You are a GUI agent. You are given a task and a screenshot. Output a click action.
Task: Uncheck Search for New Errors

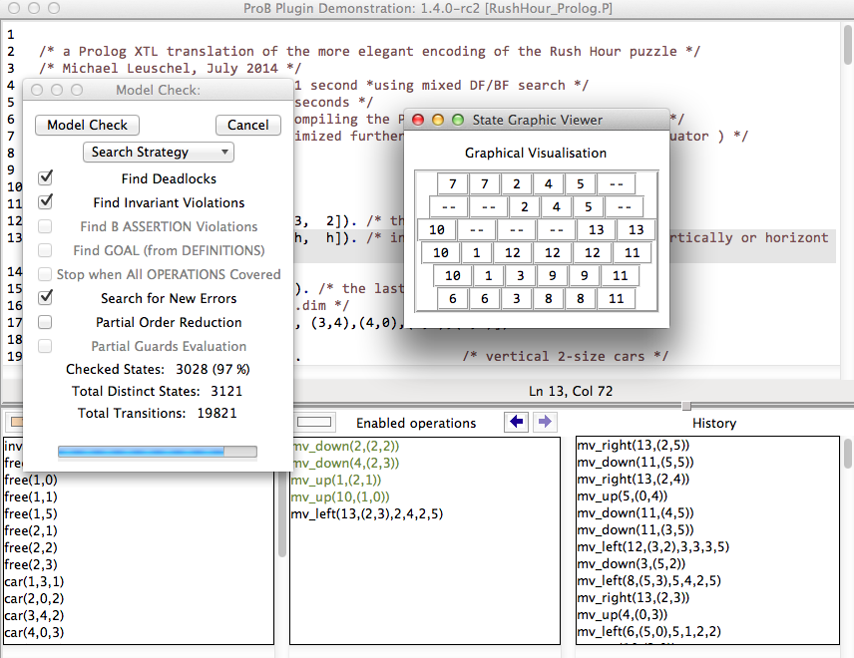click(x=45, y=298)
